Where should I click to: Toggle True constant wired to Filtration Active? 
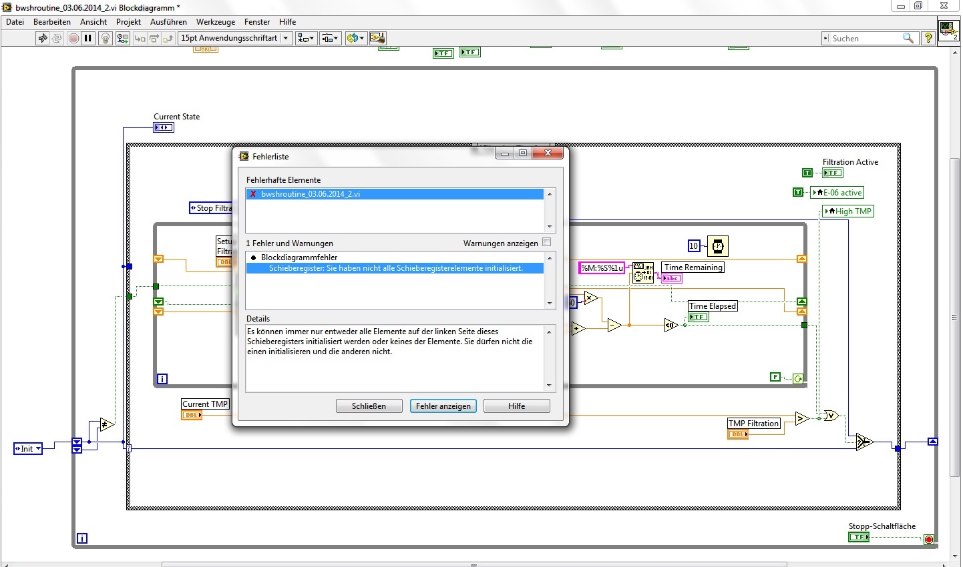tap(807, 173)
